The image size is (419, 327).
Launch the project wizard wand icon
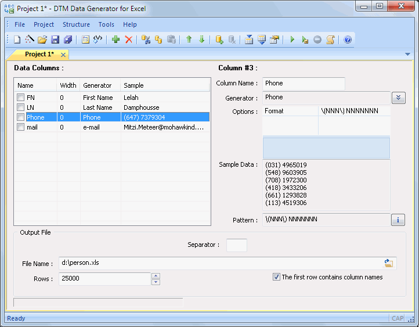coord(30,39)
